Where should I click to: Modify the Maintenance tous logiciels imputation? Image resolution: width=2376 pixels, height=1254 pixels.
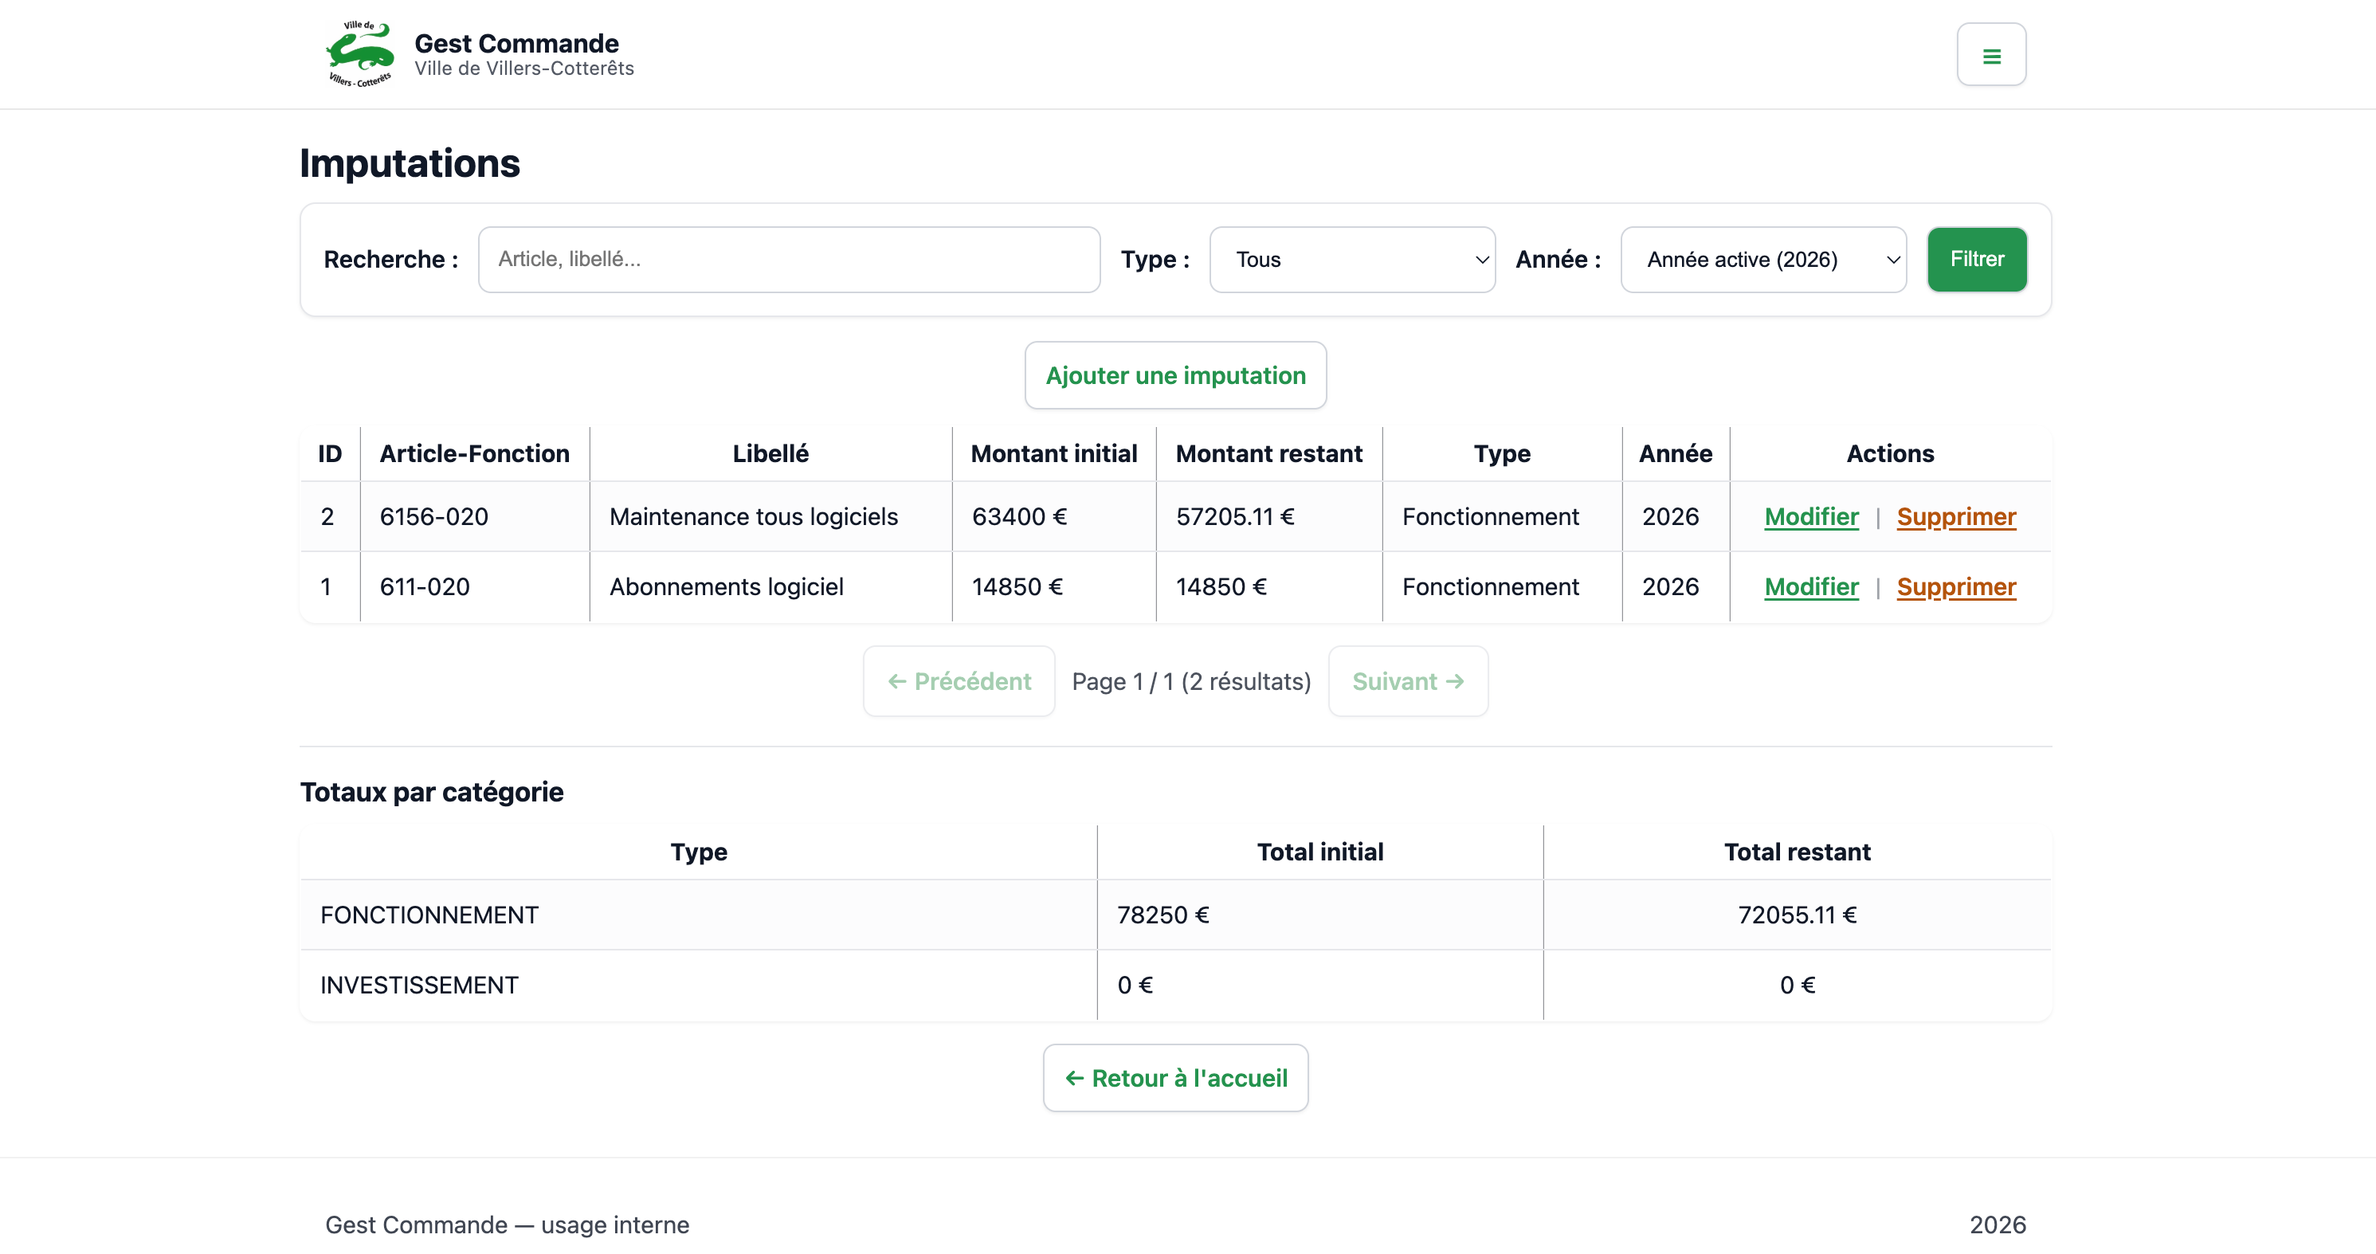tap(1810, 516)
